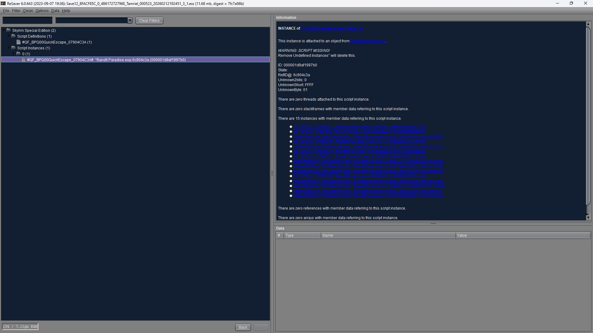Click the Back button
The width and height of the screenshot is (593, 333).
(x=243, y=327)
